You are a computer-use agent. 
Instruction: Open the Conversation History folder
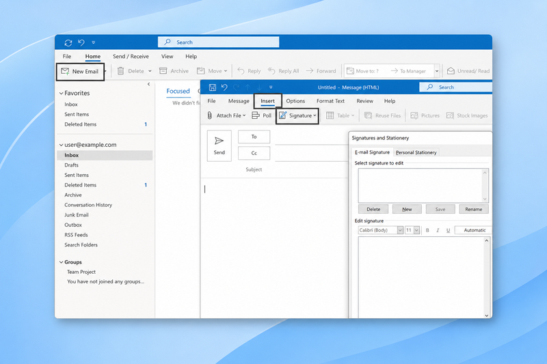click(x=88, y=205)
